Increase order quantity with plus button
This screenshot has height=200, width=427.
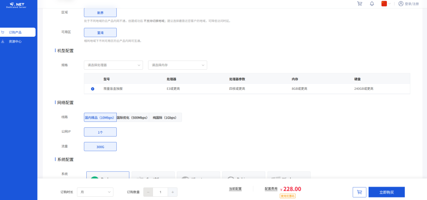coord(173,192)
